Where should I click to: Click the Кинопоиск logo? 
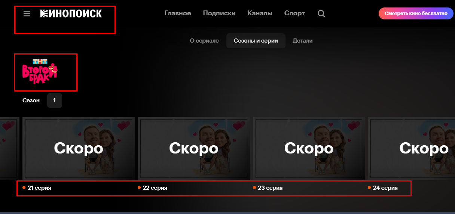[x=71, y=14]
